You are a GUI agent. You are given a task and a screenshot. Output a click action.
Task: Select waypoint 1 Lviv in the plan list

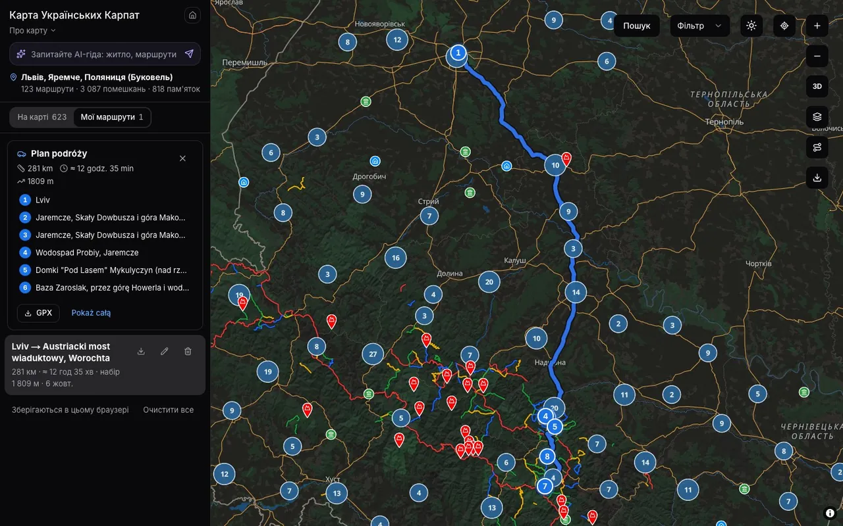tap(105, 200)
